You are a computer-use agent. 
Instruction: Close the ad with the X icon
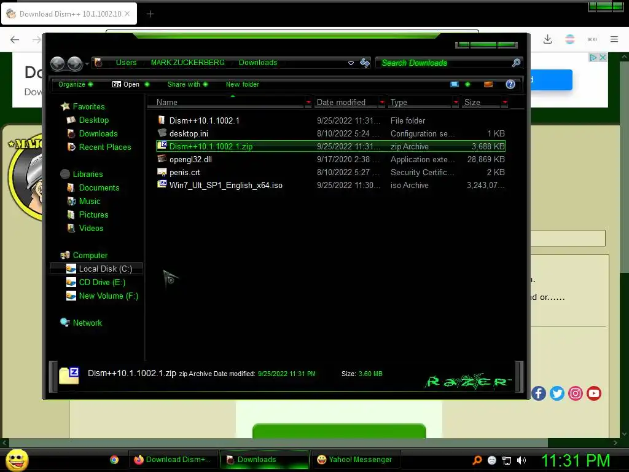(x=603, y=57)
